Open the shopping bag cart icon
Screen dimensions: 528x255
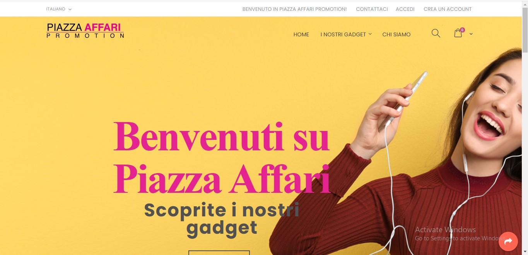point(458,34)
